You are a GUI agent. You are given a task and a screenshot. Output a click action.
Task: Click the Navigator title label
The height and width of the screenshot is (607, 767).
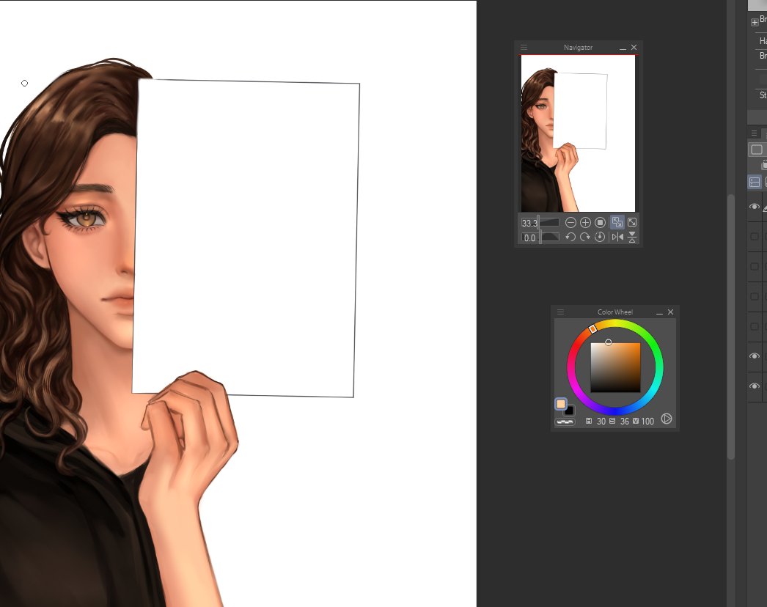pyautogui.click(x=579, y=48)
